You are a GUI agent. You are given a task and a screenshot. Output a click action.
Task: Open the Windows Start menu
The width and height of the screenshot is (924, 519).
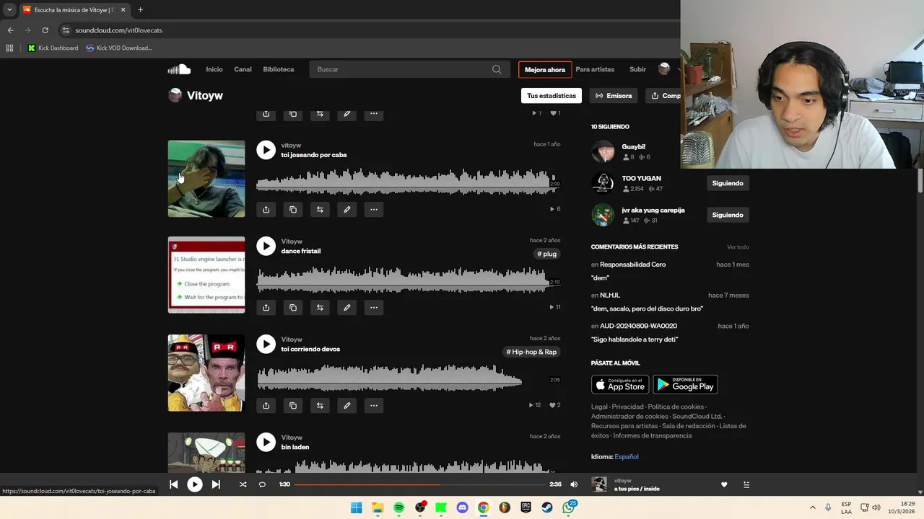pyautogui.click(x=357, y=507)
